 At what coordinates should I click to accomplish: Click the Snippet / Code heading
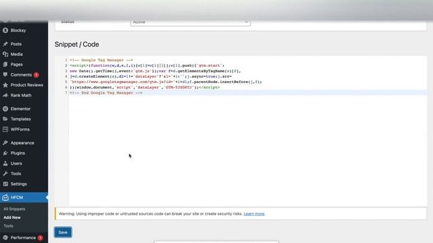(x=76, y=45)
